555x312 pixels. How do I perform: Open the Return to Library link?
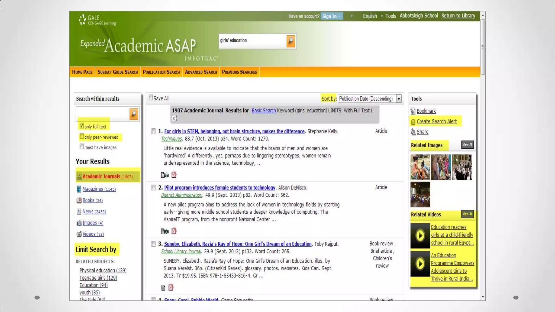pyautogui.click(x=458, y=16)
